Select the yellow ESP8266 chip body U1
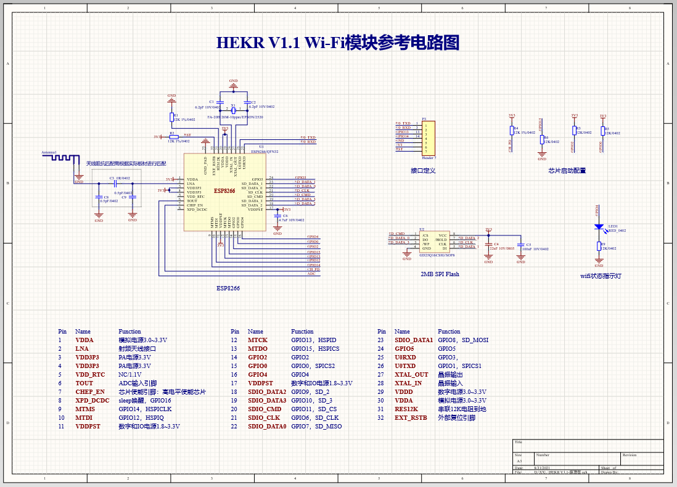677x487 pixels. coord(224,192)
